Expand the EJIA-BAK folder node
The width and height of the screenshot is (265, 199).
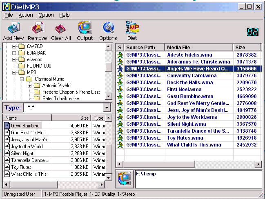coord(14,53)
